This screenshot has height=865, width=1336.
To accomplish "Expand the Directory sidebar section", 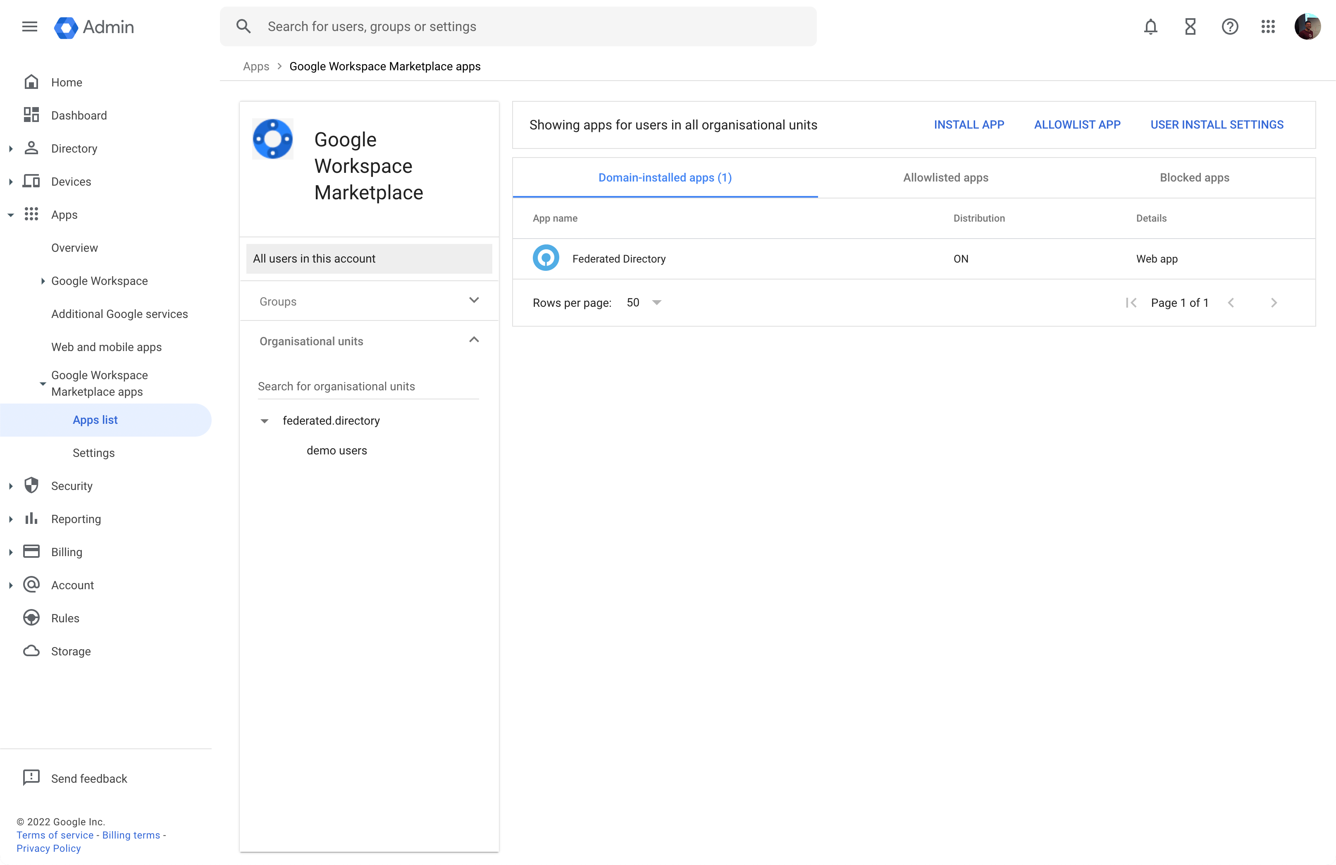I will pos(11,149).
